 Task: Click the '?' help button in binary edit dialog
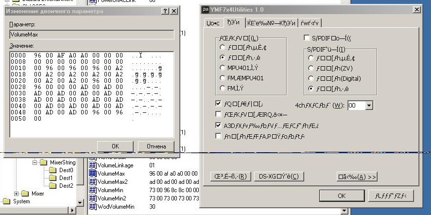pyautogui.click(x=165, y=11)
